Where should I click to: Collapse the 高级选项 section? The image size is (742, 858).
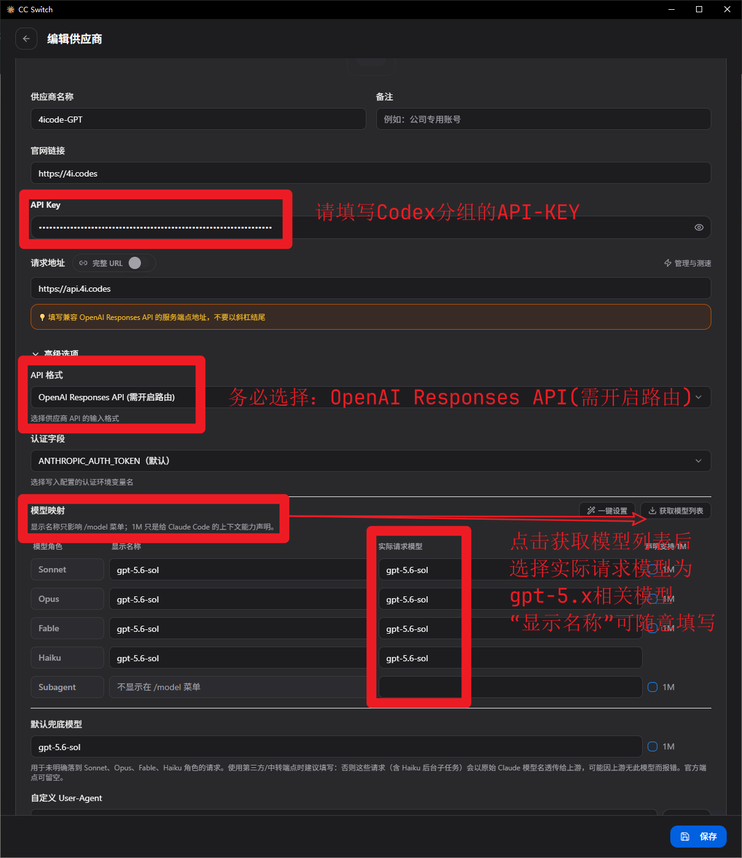coord(55,354)
